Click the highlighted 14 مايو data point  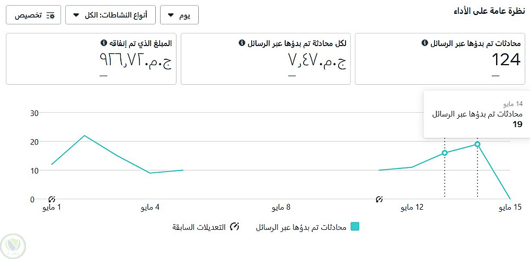pos(478,144)
